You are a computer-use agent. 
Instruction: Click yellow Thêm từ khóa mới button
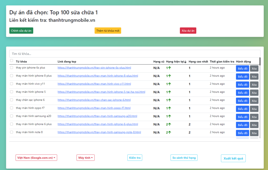(108, 31)
